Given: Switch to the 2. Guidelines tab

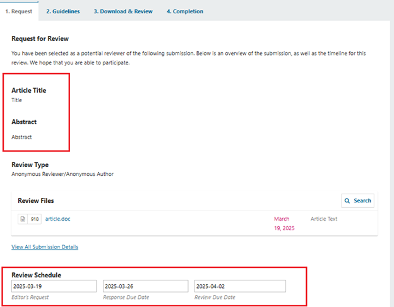Looking at the screenshot, I should pyautogui.click(x=63, y=11).
